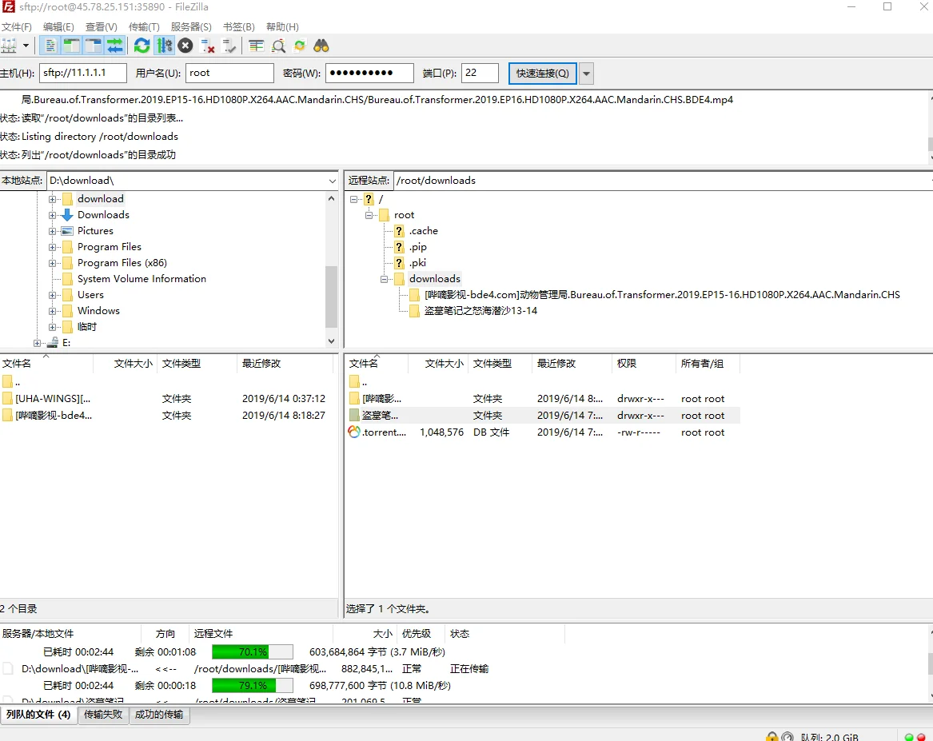Sort local files by 文件大小 column
This screenshot has height=741, width=933.
[126, 364]
